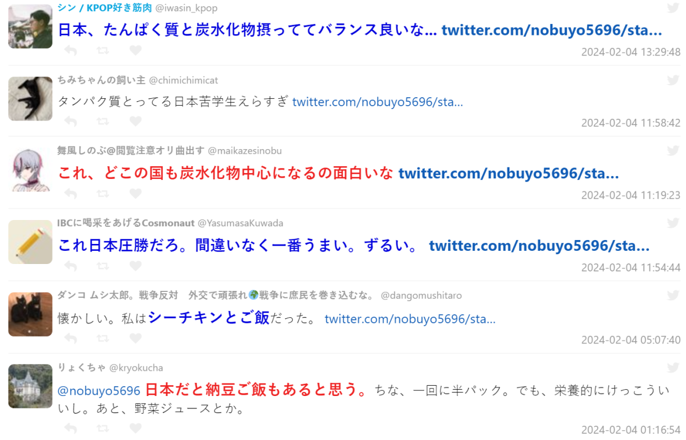Image resolution: width=686 pixels, height=440 pixels.
Task: Open the timestamp 2024-02-04 11:19:23
Action: [x=631, y=195]
